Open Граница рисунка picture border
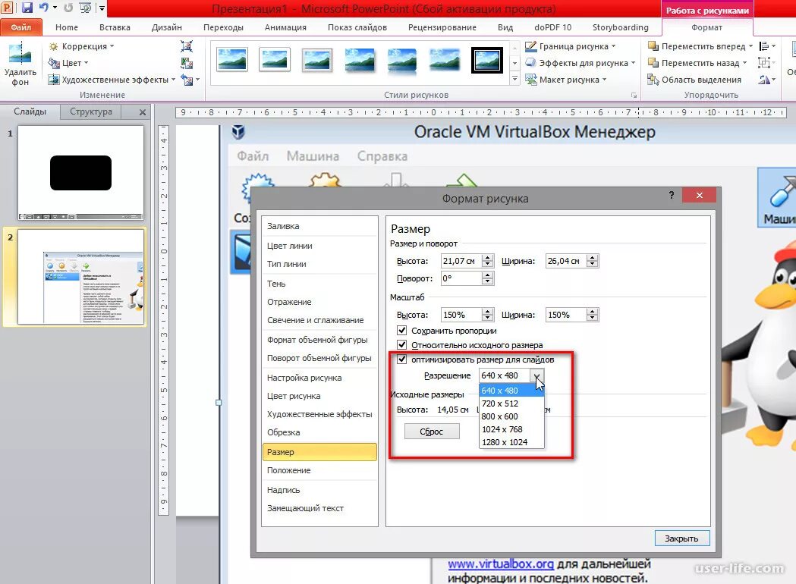The height and width of the screenshot is (584, 796). [x=570, y=46]
